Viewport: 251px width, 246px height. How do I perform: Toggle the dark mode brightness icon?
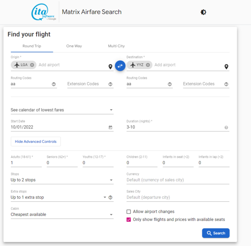(203, 12)
